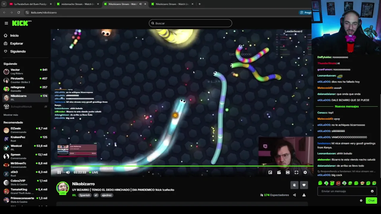Screen dimensions: 381x214
Task: Insert the red angry emote
Action: tap(338, 183)
